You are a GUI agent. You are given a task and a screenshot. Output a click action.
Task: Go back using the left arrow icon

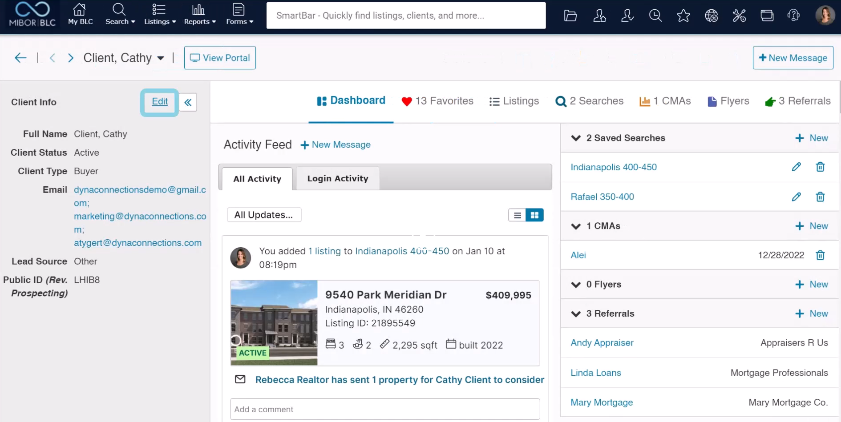tap(20, 58)
